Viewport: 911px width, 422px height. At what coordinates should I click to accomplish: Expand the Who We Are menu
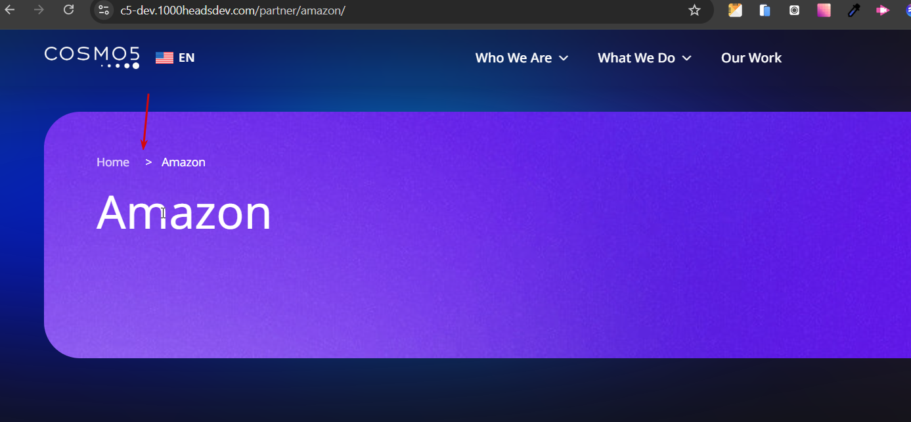(522, 58)
